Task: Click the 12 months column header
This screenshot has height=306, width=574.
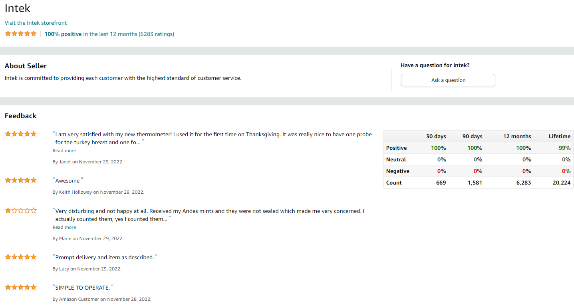Action: (517, 136)
